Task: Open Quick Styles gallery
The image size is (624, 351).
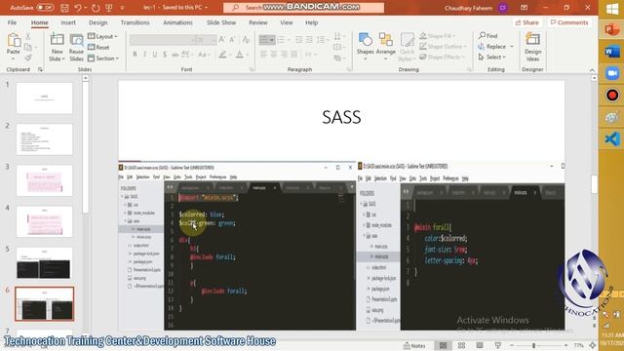Action: pyautogui.click(x=407, y=47)
